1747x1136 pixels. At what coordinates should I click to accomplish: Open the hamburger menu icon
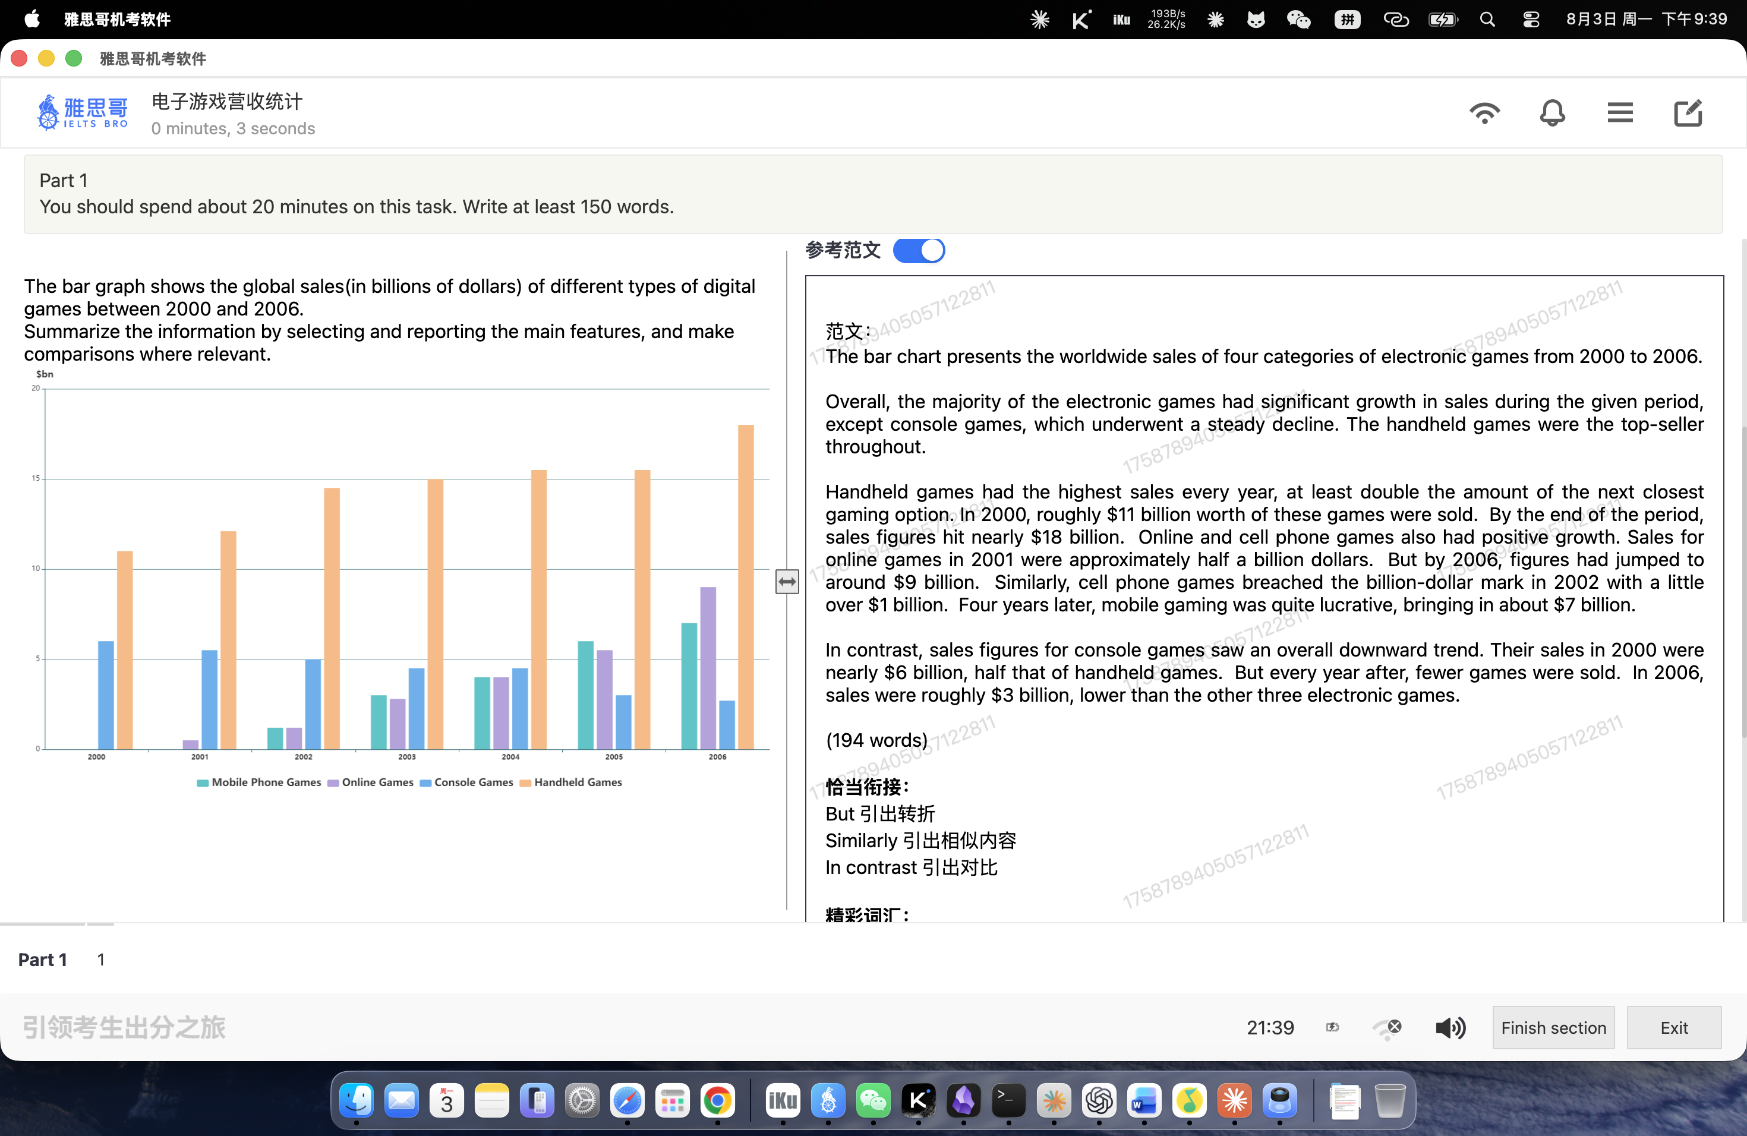pos(1620,113)
